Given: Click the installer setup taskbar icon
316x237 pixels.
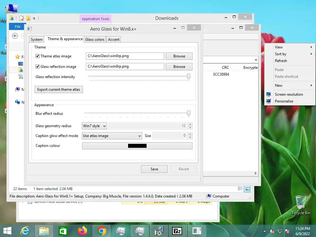Looking at the screenshot, I should click(159, 231).
